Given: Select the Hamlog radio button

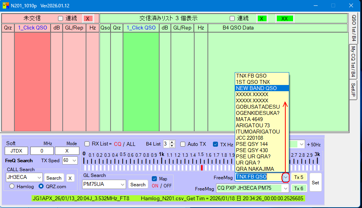Looking at the screenshot, I should (12, 186).
